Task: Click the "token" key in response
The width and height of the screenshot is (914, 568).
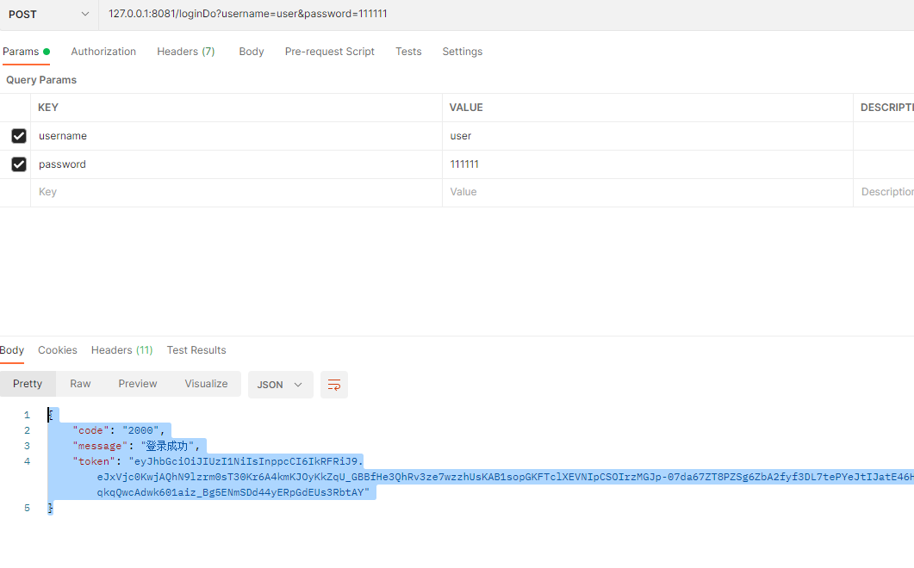Action: (94, 461)
